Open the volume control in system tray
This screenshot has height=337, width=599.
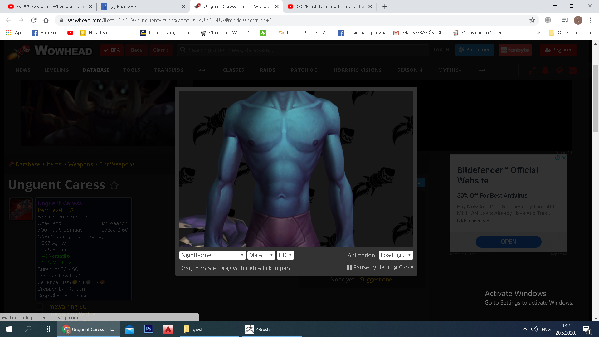click(534, 329)
